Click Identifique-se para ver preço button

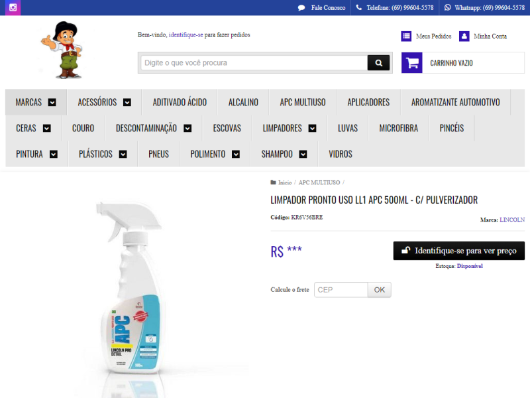458,251
